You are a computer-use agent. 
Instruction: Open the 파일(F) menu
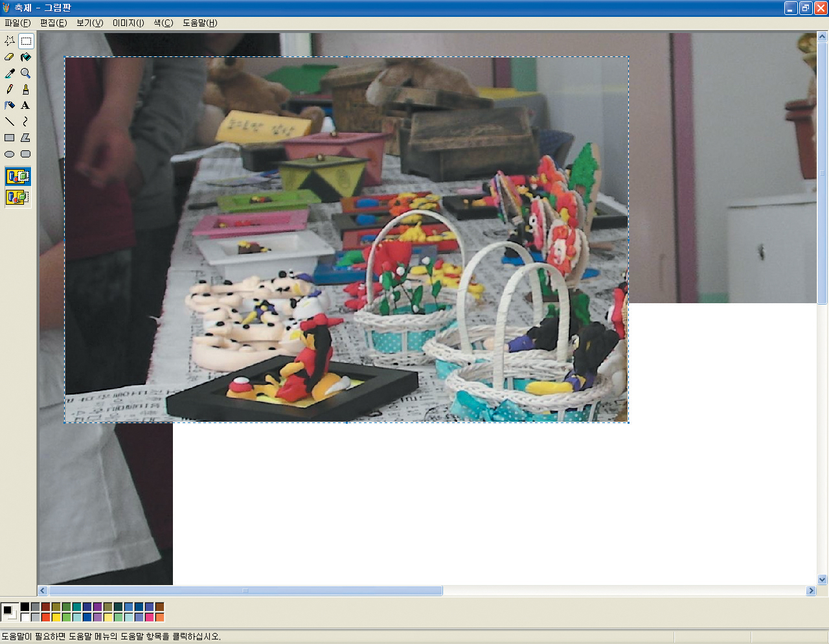pos(17,23)
